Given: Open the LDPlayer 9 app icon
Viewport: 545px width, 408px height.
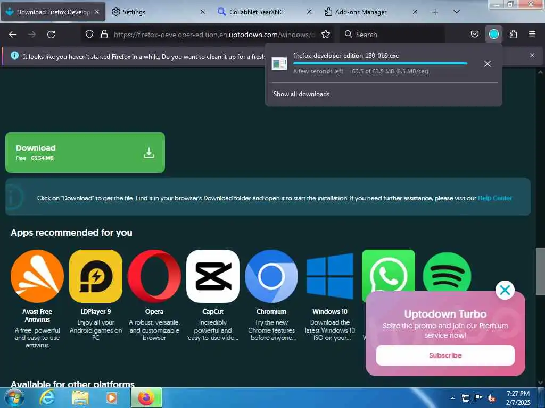Looking at the screenshot, I should 96,276.
